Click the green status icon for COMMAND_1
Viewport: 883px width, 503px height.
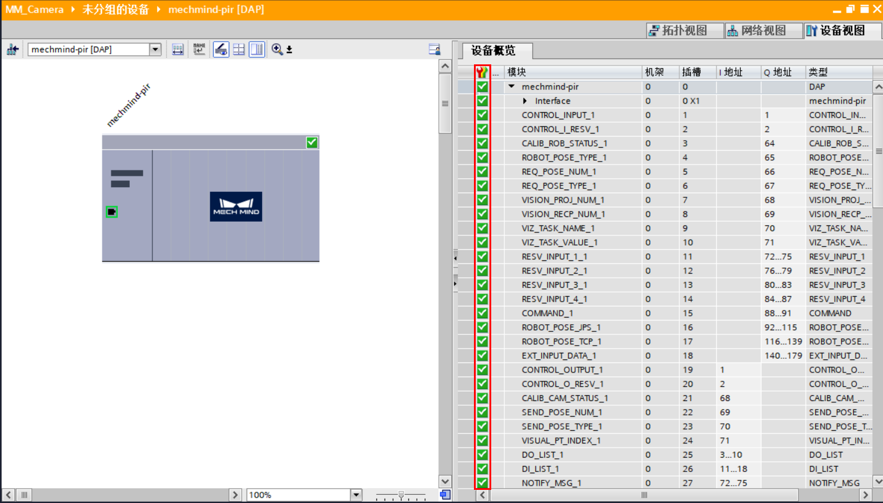(x=482, y=313)
